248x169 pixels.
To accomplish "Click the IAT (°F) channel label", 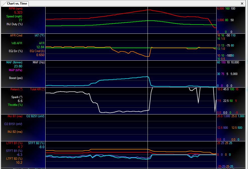I will [x=39, y=35].
